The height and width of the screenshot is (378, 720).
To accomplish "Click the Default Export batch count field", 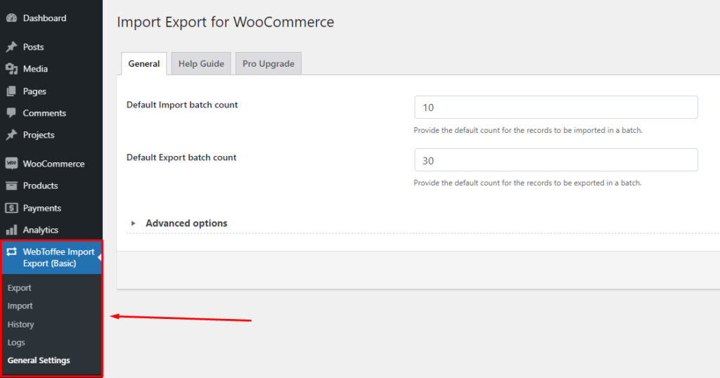I will click(x=556, y=160).
